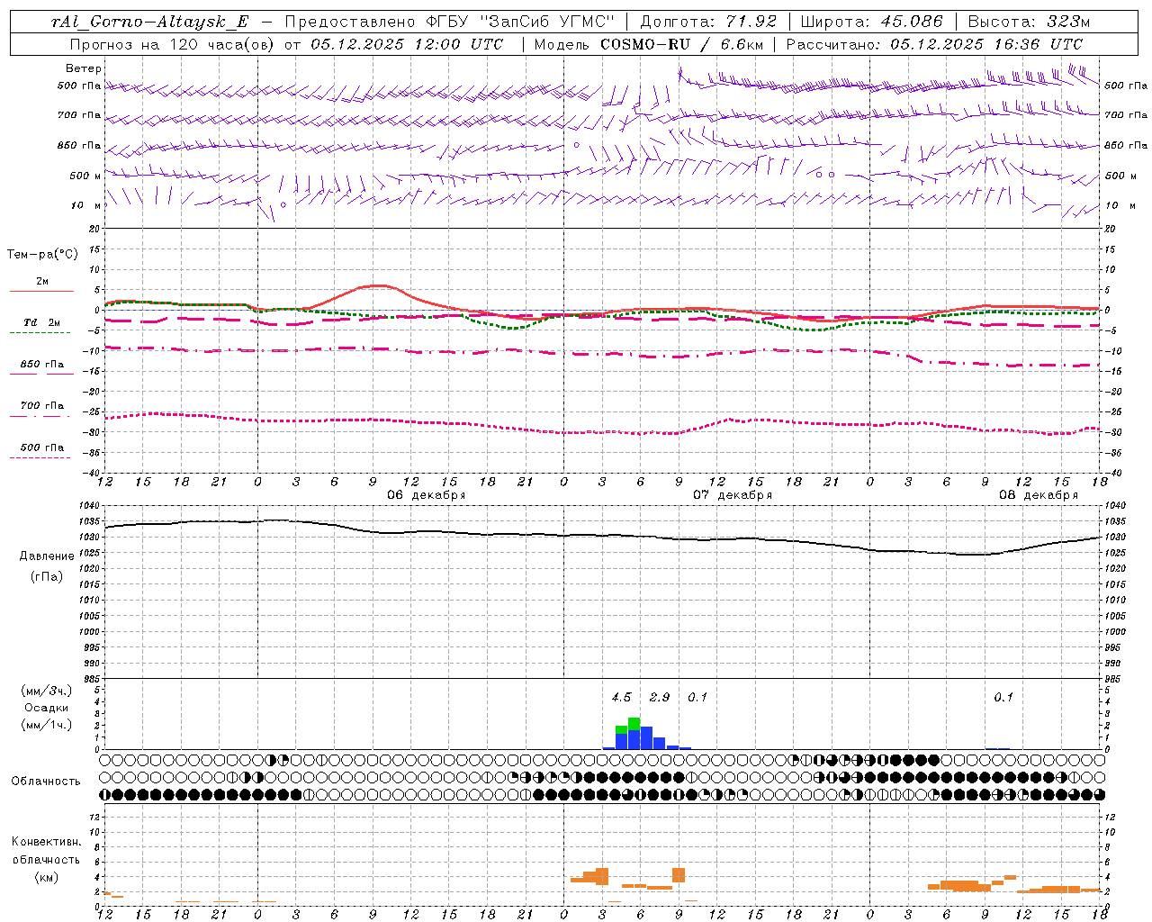
Task: Click the (гПа) unit label under Давление
Action: click(x=47, y=577)
